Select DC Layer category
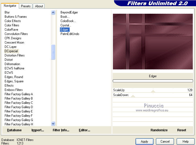This screenshot has height=145, width=196. pos(10,47)
